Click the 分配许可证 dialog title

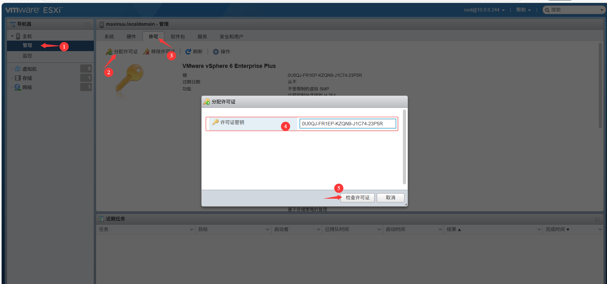pos(224,102)
